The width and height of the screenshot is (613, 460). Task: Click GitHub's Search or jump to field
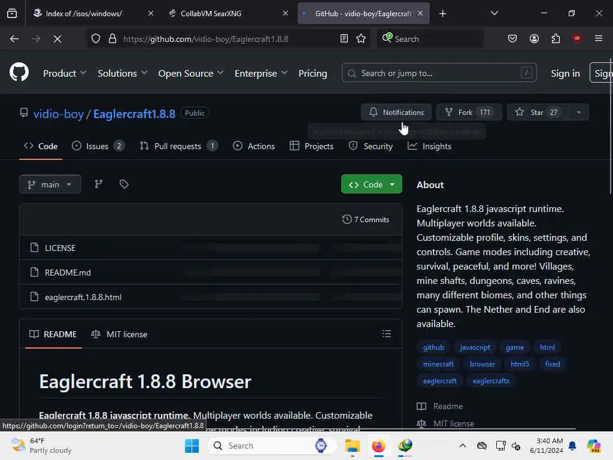click(x=439, y=73)
